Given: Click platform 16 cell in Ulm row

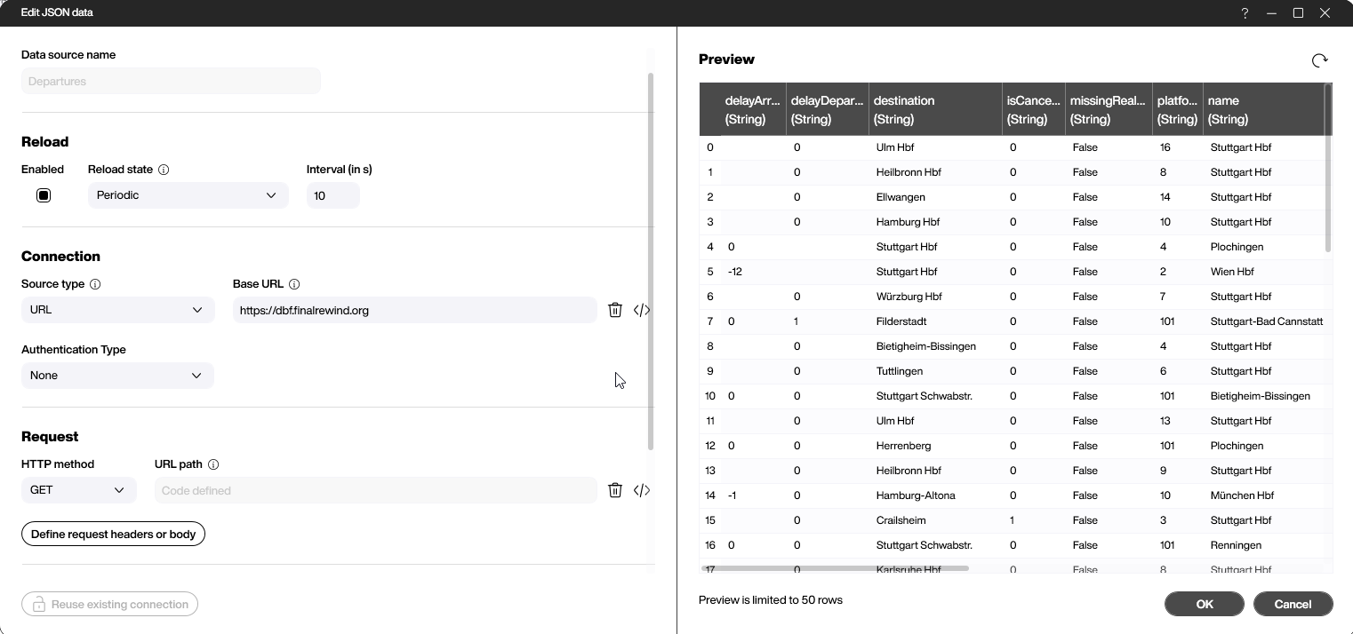Looking at the screenshot, I should click(x=1165, y=147).
